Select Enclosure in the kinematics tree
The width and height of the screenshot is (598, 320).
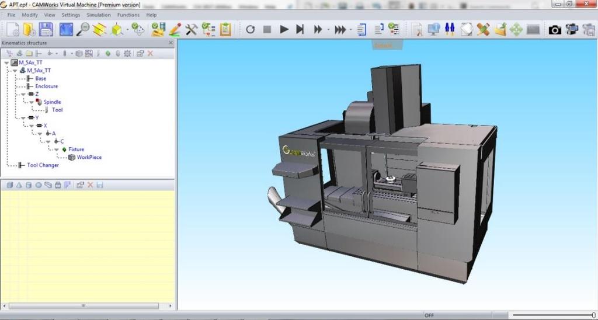pyautogui.click(x=47, y=86)
